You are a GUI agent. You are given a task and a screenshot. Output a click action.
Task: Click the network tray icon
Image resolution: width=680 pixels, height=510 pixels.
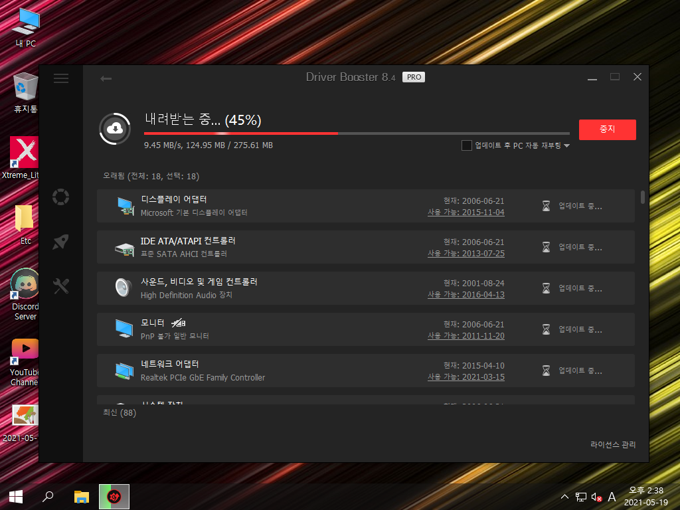[x=580, y=497]
